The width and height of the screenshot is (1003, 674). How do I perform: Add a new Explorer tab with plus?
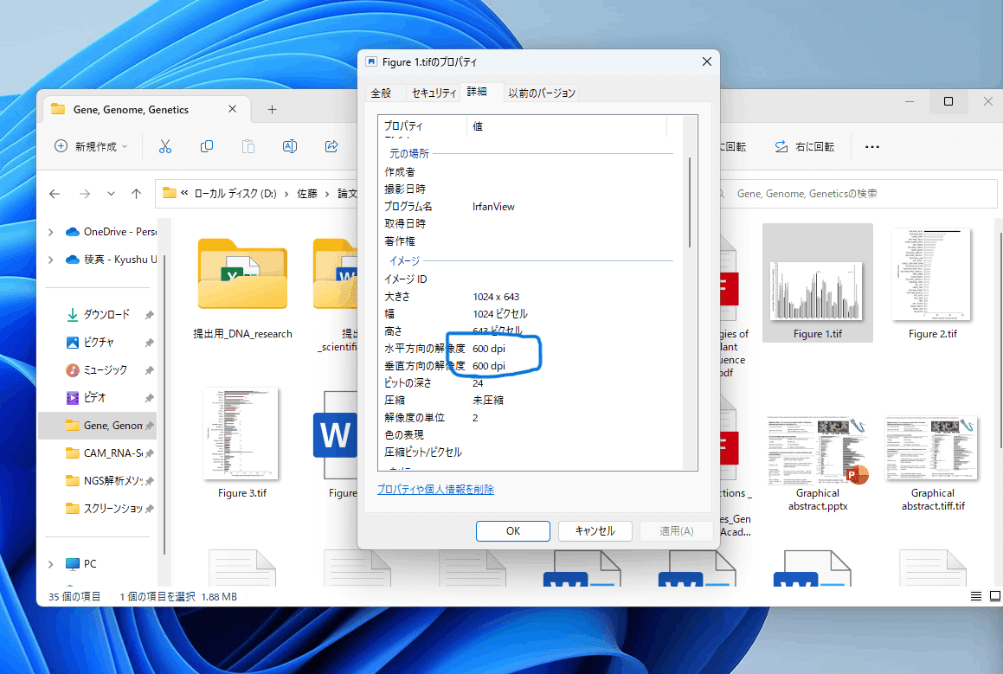(272, 109)
